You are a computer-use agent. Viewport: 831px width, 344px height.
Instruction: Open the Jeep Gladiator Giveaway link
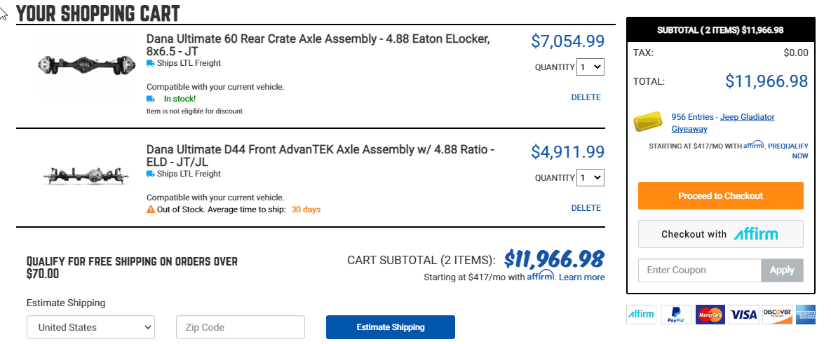coord(723,123)
